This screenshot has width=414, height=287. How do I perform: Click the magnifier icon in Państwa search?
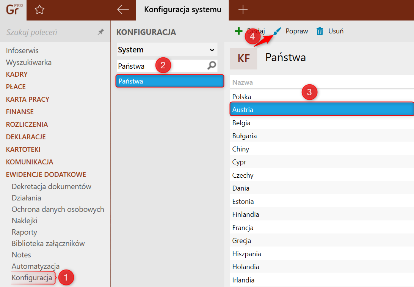212,66
